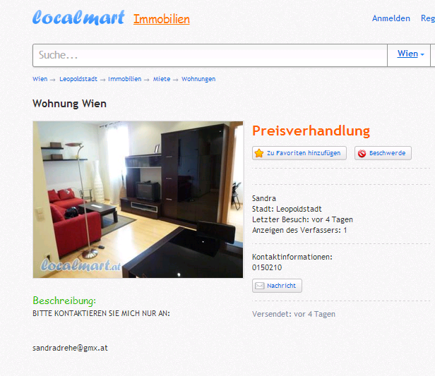The height and width of the screenshot is (376, 435).
Task: Select the Miete breadcrumb link
Action: (x=162, y=79)
